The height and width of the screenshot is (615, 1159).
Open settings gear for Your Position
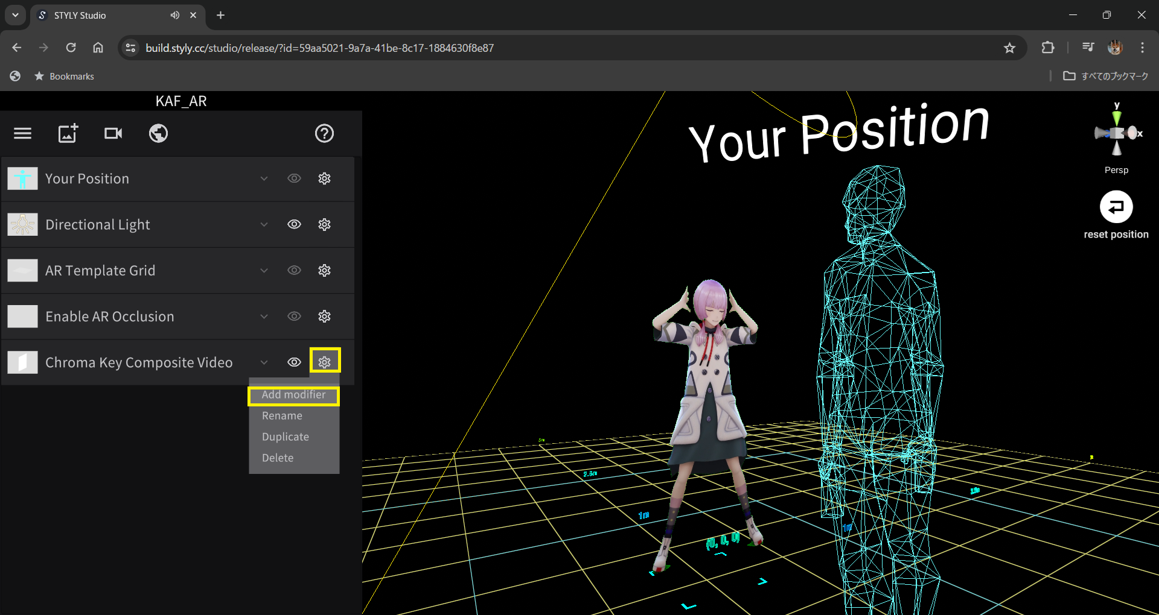324,178
